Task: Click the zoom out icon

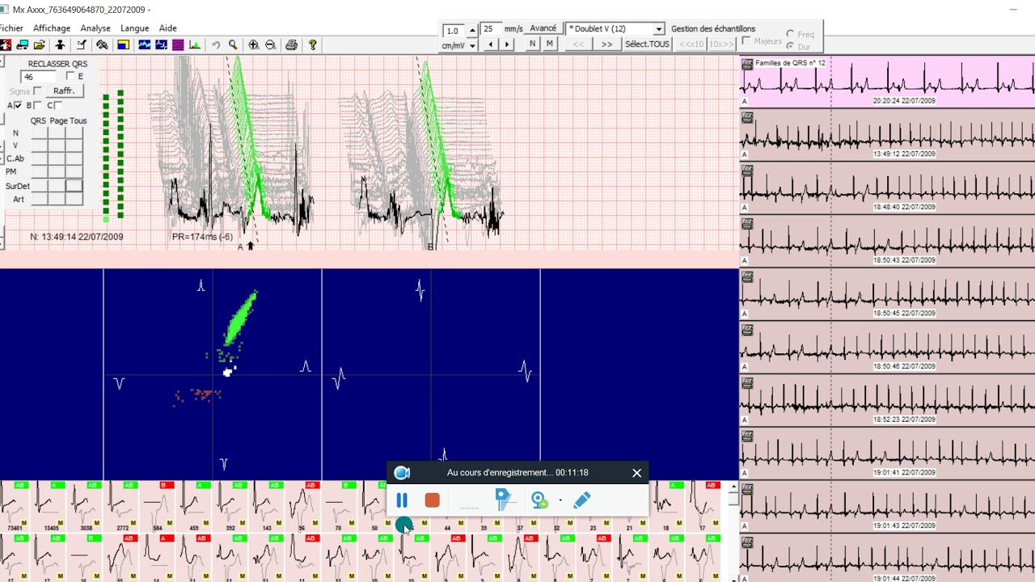Action: pyautogui.click(x=270, y=44)
